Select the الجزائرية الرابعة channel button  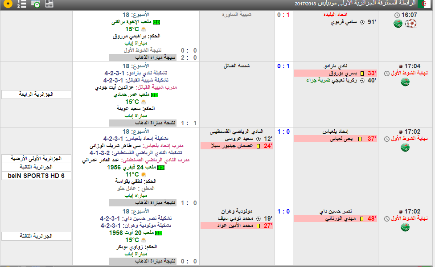pos(37,94)
